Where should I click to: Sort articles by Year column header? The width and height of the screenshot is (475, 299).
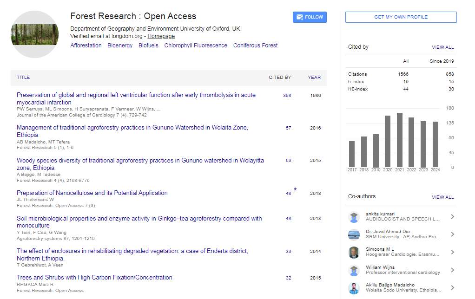pos(314,78)
